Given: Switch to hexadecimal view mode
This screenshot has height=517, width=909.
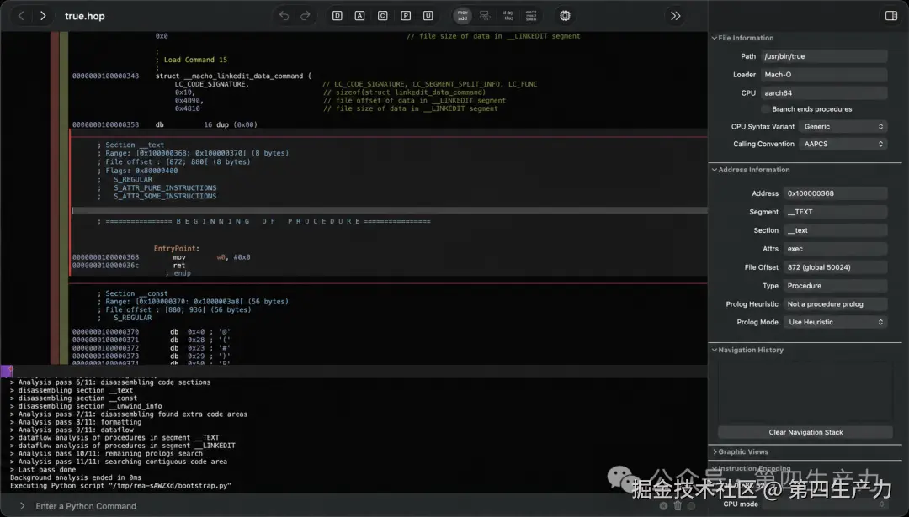Looking at the screenshot, I should (x=531, y=16).
